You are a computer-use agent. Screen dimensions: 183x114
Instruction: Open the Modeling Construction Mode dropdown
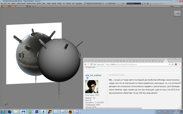[94, 4]
